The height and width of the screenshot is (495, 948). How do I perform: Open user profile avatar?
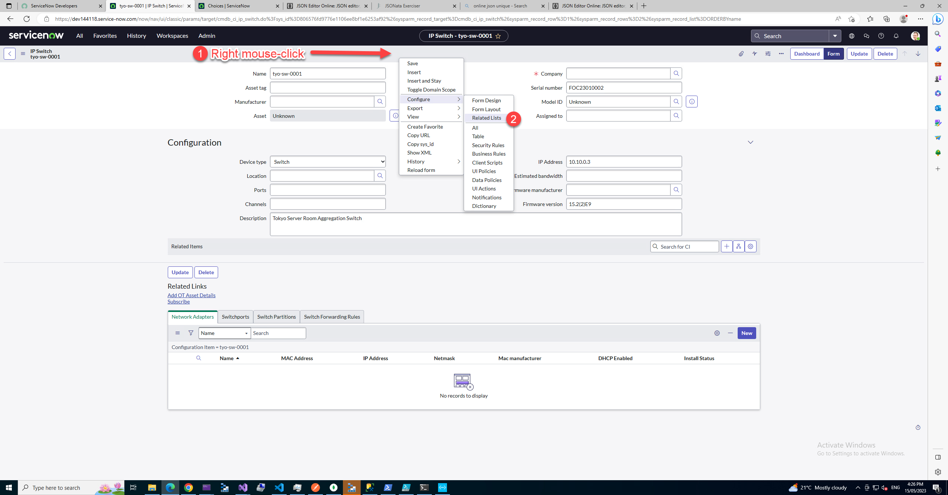coord(915,36)
